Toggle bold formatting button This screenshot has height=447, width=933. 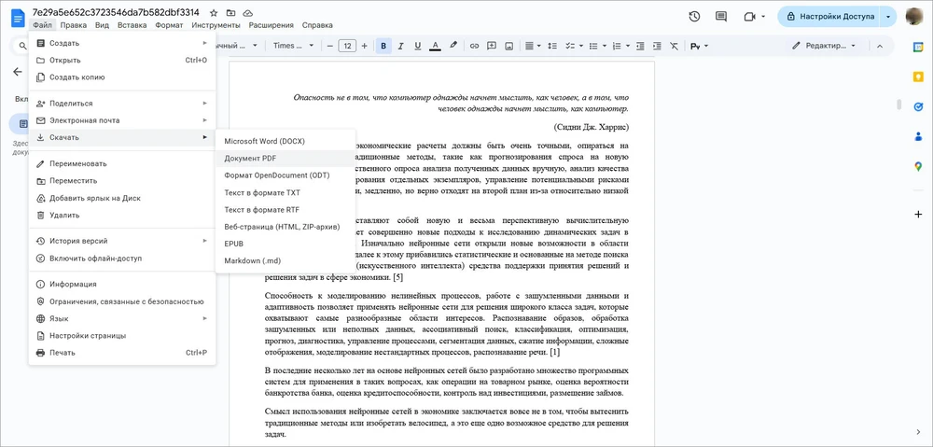[383, 46]
